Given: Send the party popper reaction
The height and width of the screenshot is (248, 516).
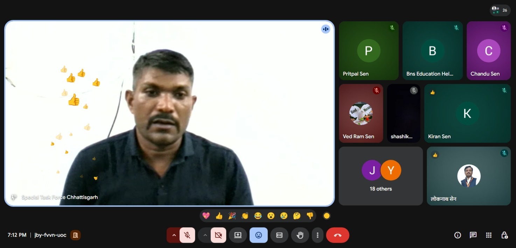Looking at the screenshot, I should pyautogui.click(x=232, y=216).
